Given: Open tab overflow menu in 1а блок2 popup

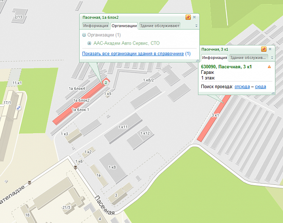Looking at the screenshot, I should 196,26.
